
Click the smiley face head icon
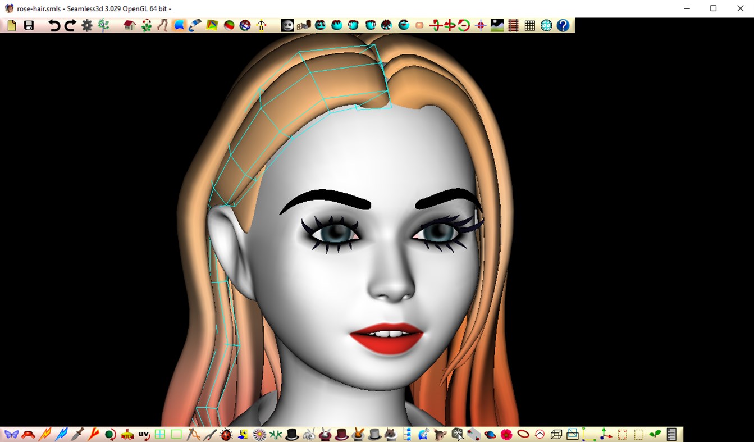pos(287,25)
